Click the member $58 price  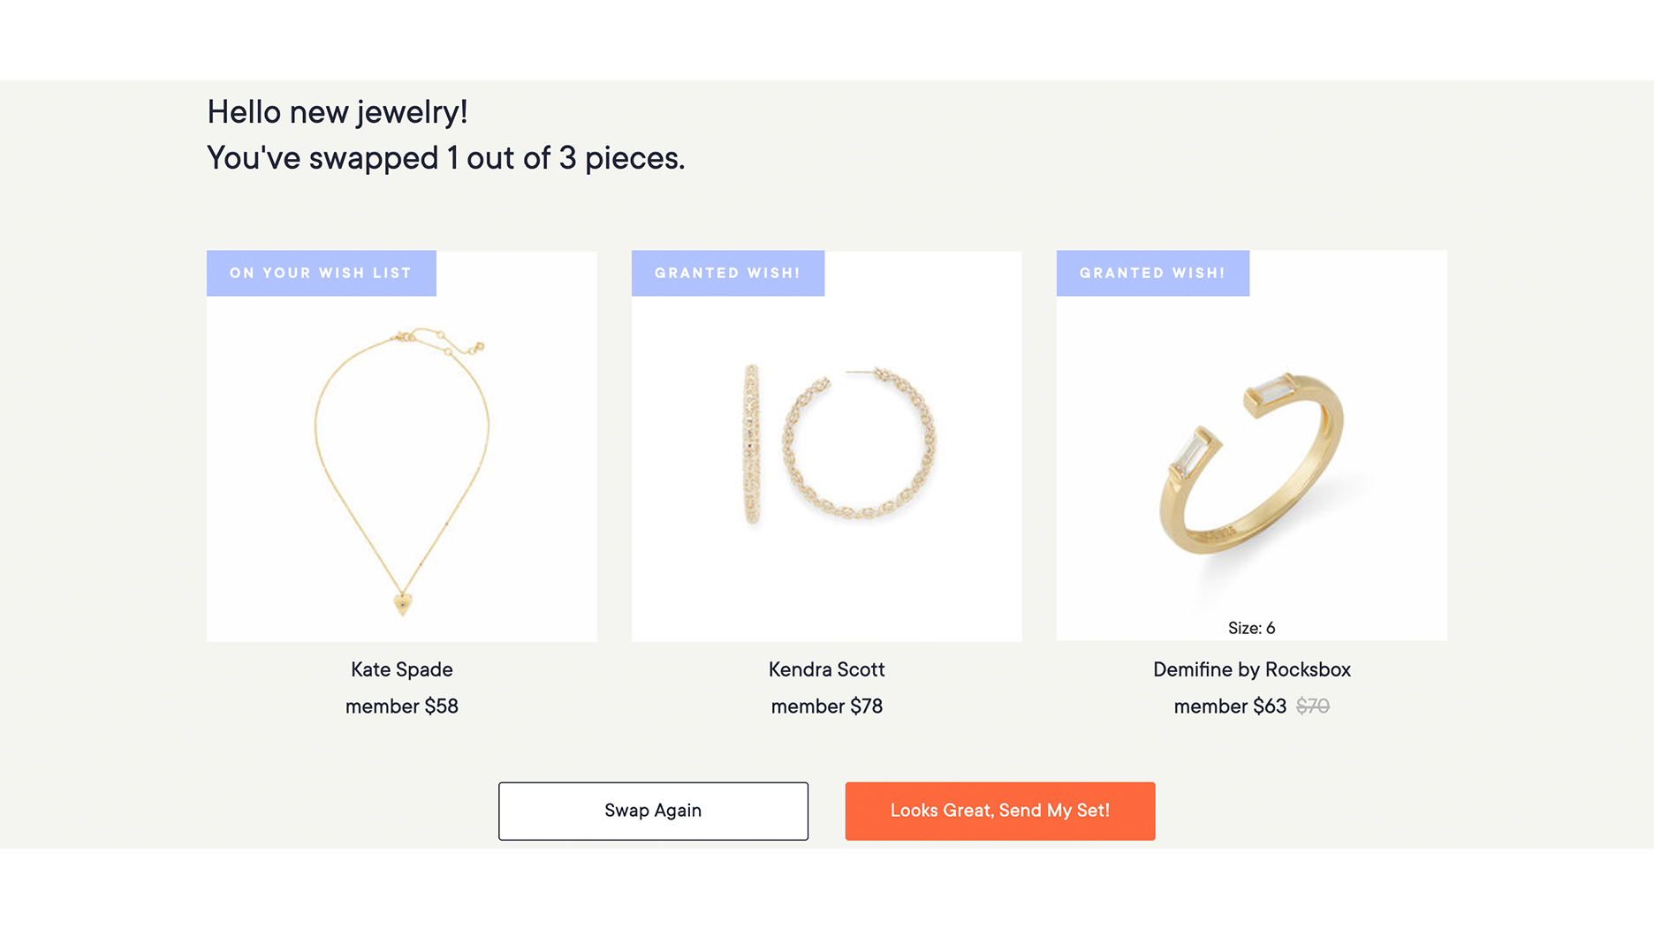point(402,706)
